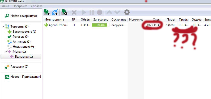Collapse the Метки tree node

coord(6,52)
